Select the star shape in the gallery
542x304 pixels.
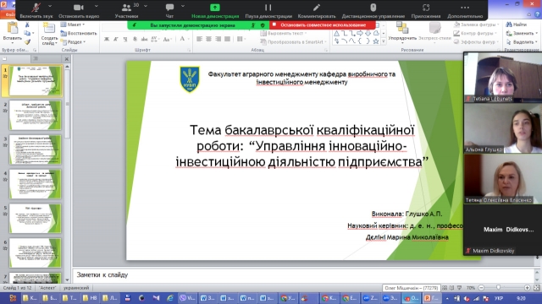coord(376,41)
